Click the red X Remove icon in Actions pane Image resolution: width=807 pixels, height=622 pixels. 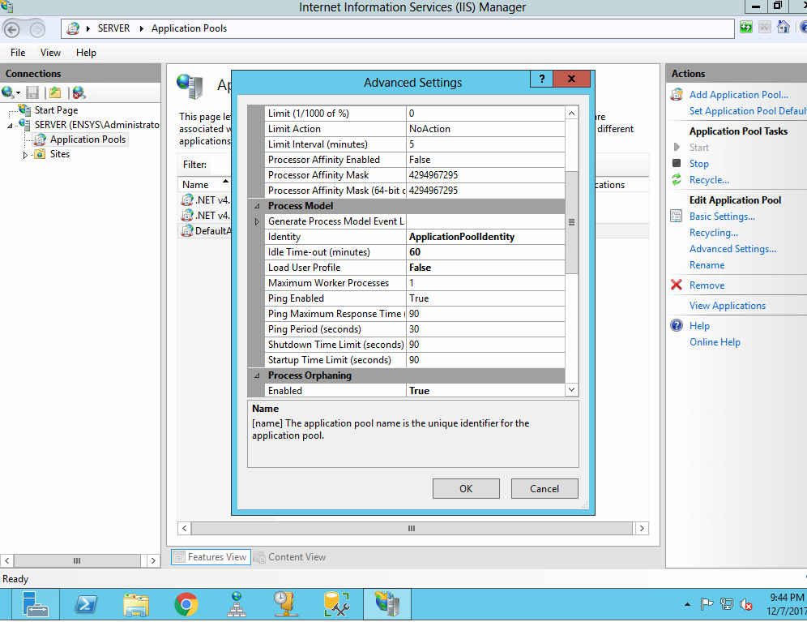(x=677, y=285)
